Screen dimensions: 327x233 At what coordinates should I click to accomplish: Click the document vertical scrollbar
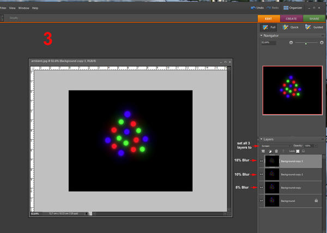(229, 139)
